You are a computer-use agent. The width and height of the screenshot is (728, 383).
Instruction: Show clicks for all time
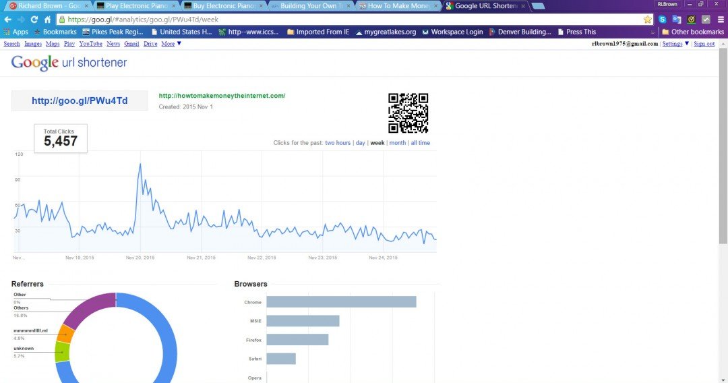[x=420, y=143]
